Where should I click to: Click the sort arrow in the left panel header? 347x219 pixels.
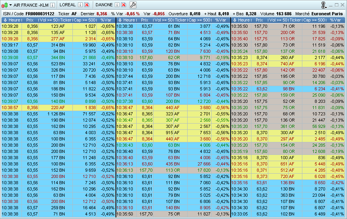point(5,20)
